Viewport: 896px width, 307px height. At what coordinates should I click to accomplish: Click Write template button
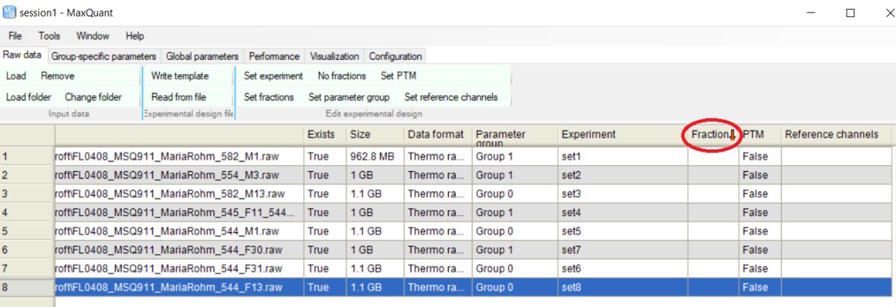point(180,76)
